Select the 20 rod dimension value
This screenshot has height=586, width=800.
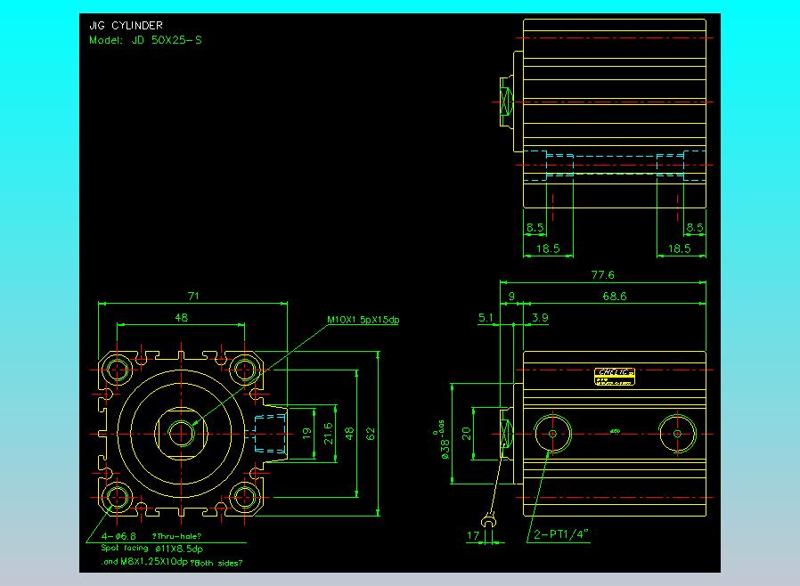[466, 434]
